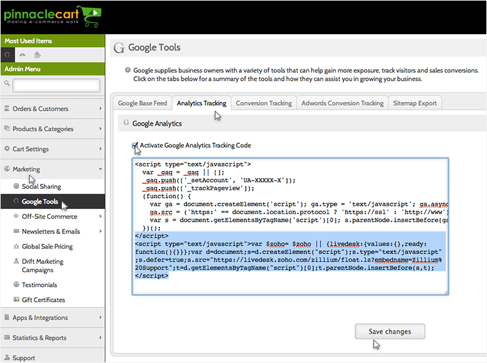
Task: Click the Newsletters & Emails envelope icon
Action: coord(17,231)
